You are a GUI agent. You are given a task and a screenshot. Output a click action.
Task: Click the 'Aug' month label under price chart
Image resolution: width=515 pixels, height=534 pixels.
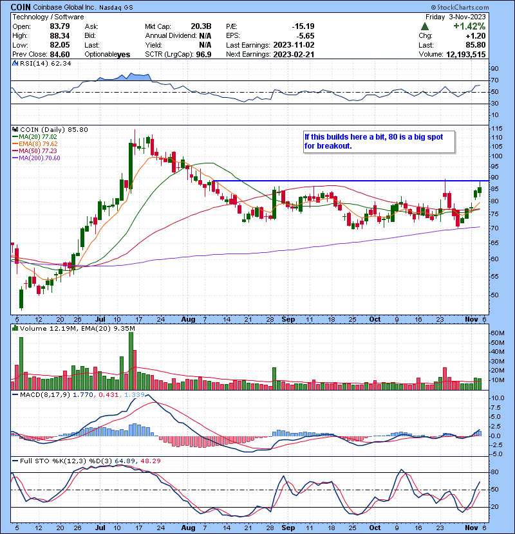pyautogui.click(x=188, y=320)
